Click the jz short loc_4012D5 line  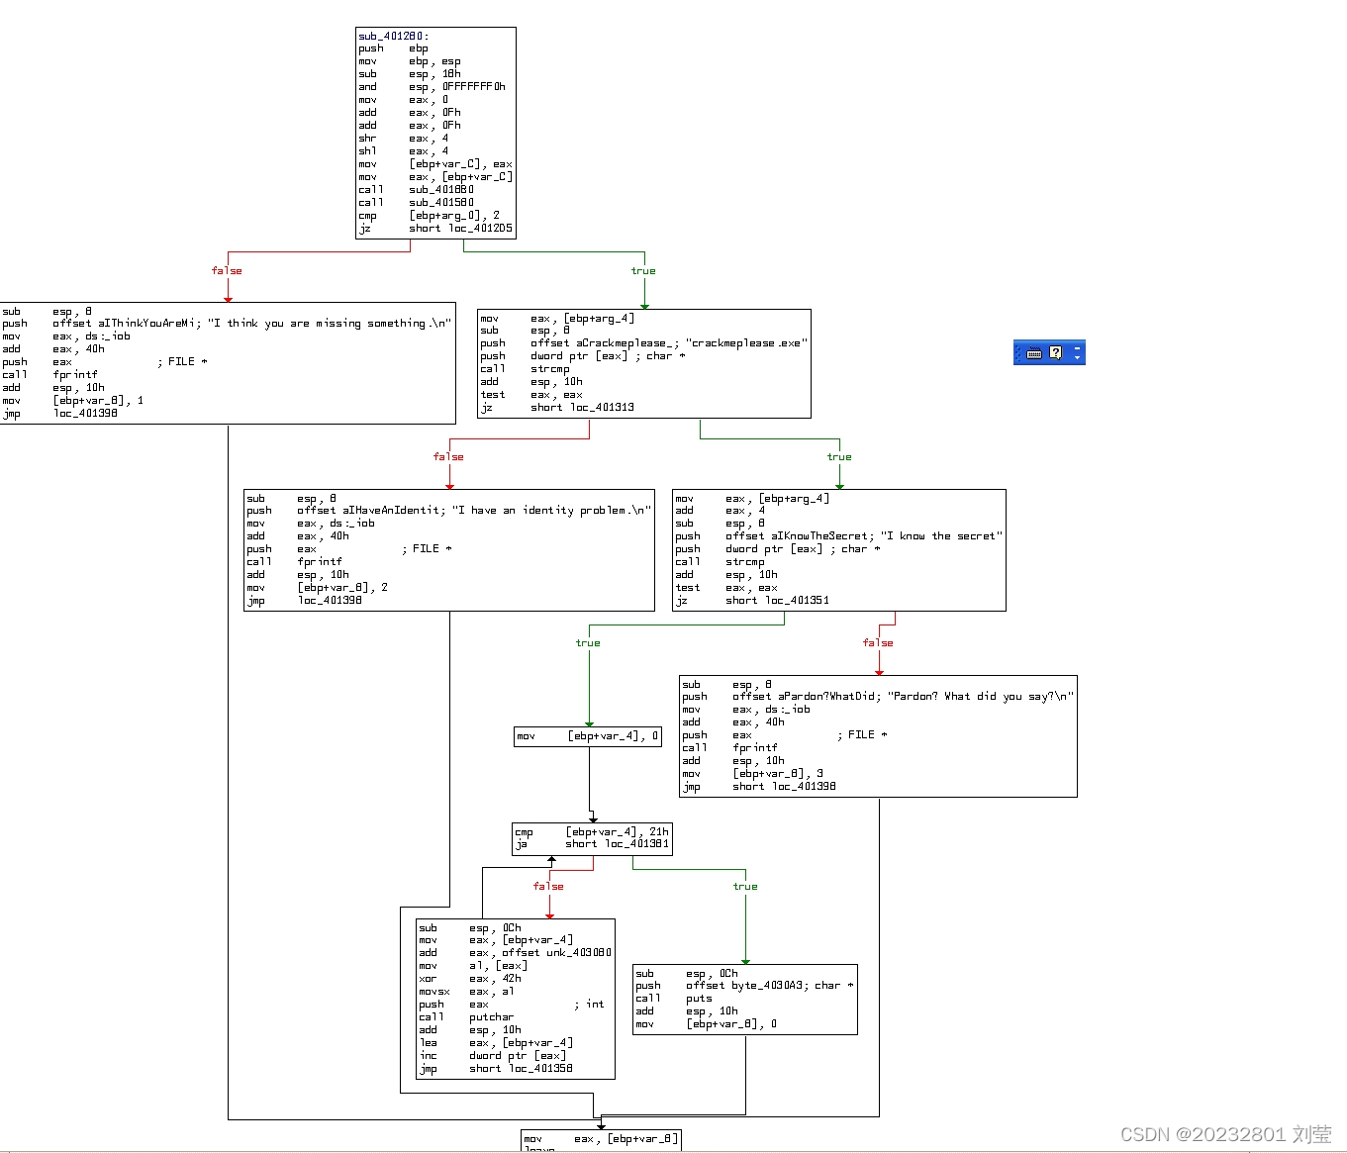pos(435,228)
